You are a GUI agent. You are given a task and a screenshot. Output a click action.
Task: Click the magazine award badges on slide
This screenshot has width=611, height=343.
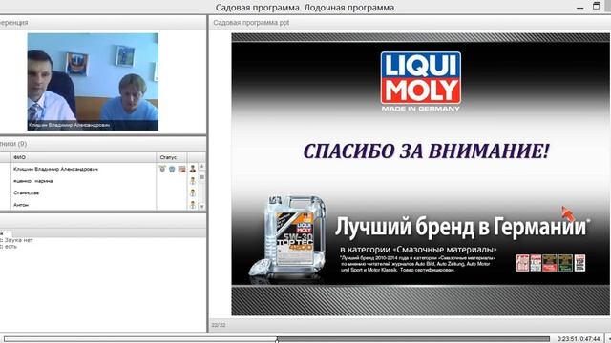pyautogui.click(x=551, y=263)
